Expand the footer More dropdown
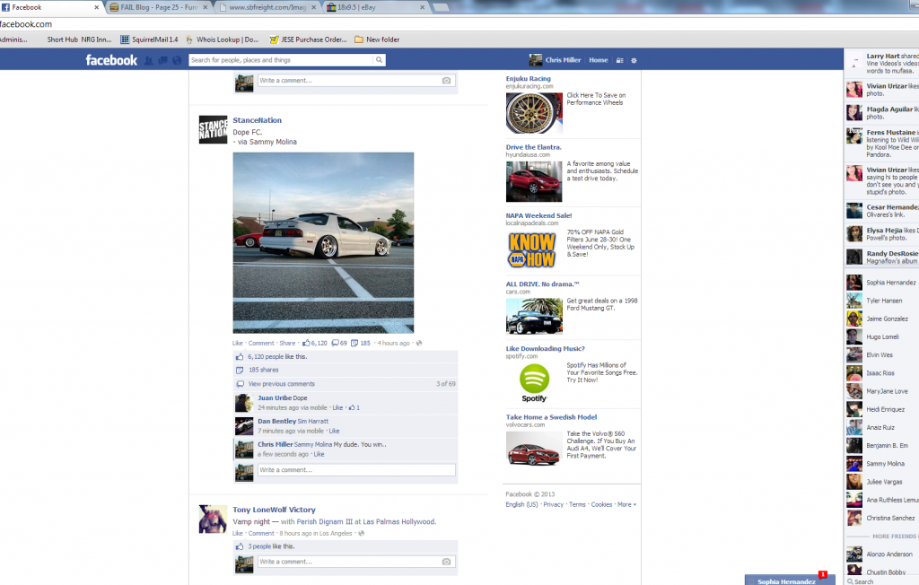 (626, 504)
